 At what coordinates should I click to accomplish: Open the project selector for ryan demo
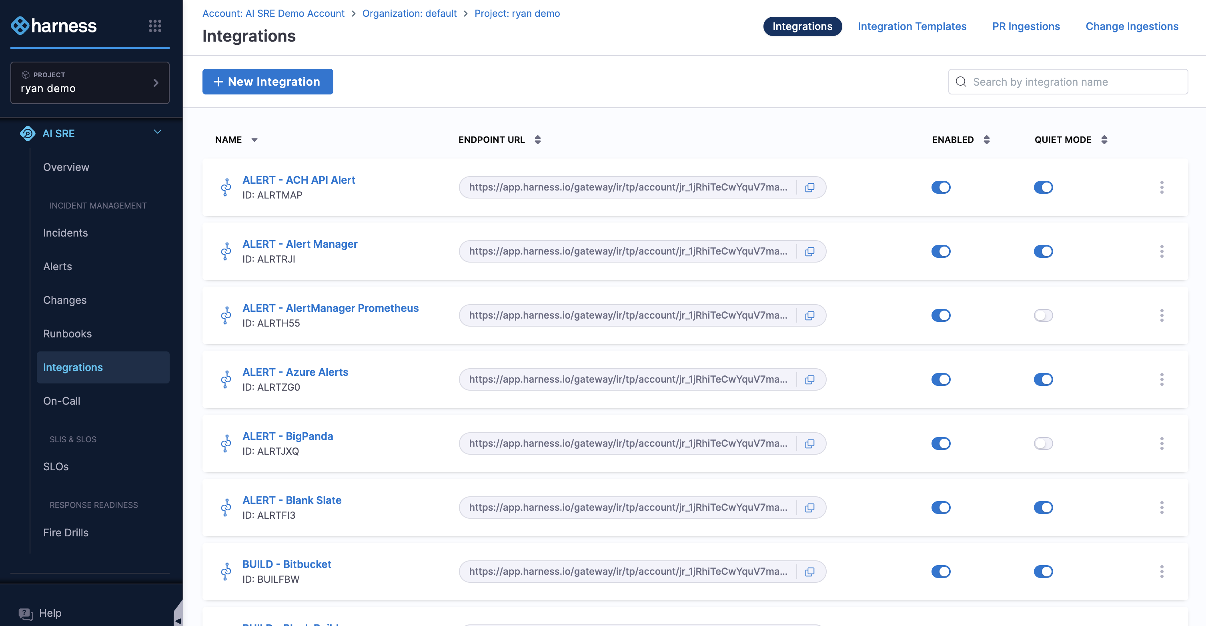tap(90, 83)
